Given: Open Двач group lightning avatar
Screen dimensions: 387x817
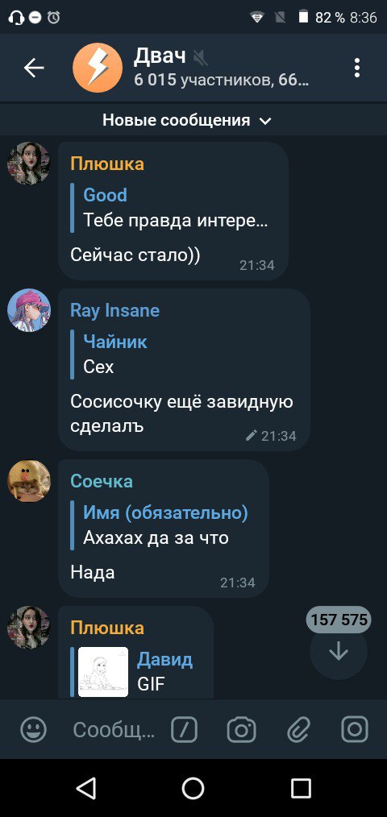Looking at the screenshot, I should point(98,68).
